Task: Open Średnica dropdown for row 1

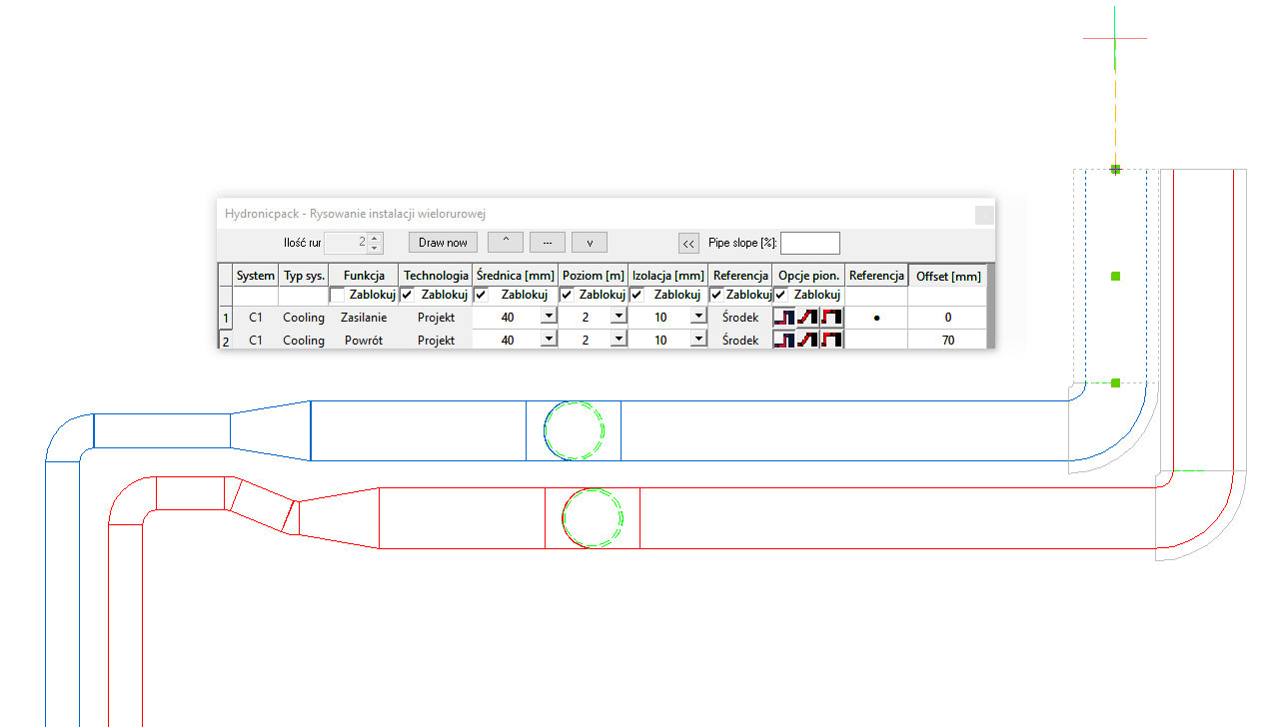Action: tap(548, 317)
